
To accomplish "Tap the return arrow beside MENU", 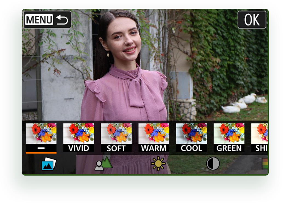I will [62, 20].
